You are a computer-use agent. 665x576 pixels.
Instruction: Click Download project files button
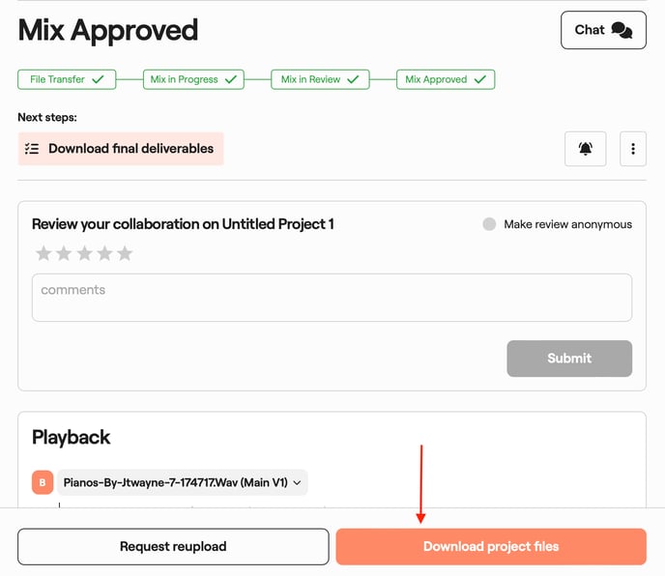pyautogui.click(x=491, y=546)
